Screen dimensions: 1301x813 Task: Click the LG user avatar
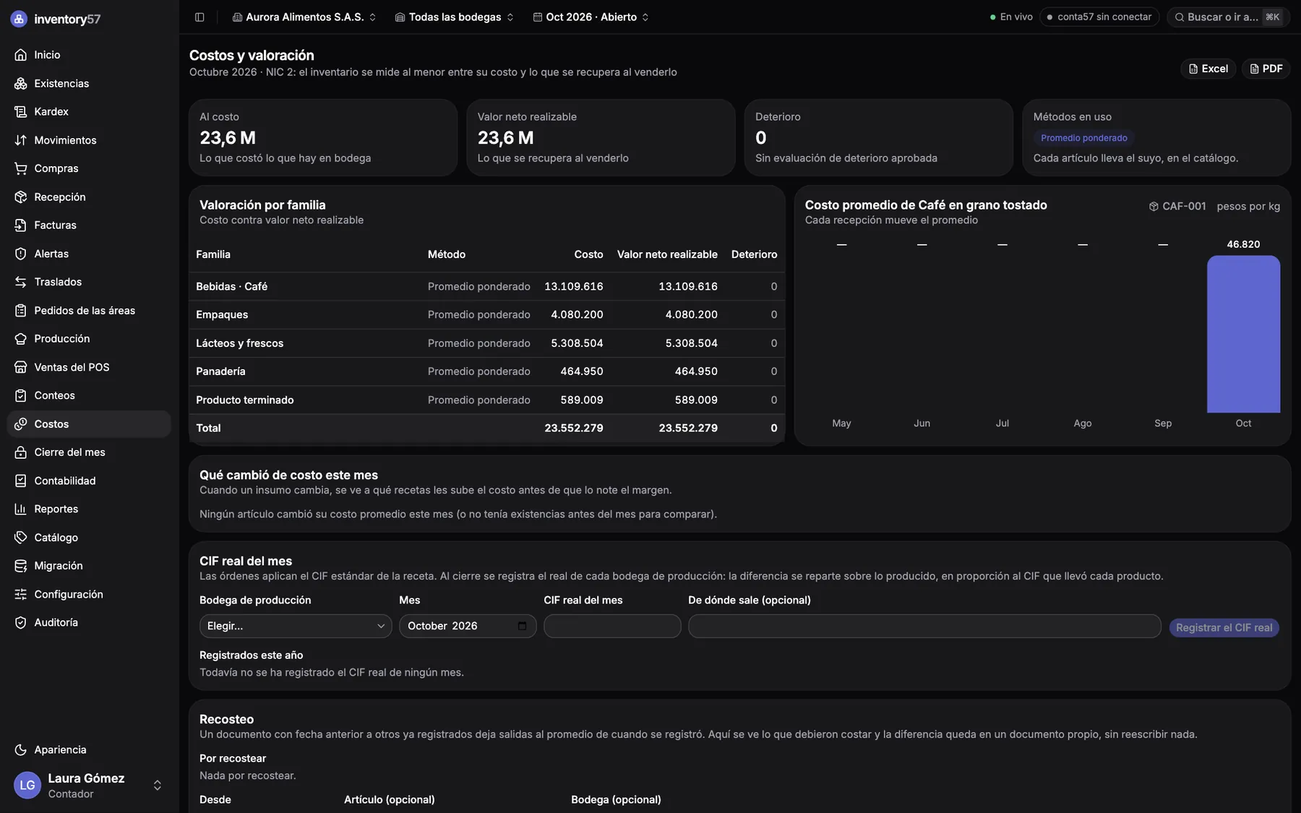(27, 785)
